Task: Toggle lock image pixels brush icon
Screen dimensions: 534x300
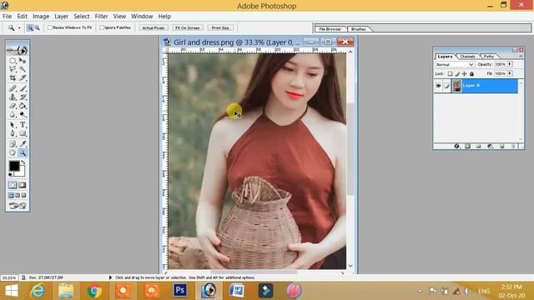Action: tap(457, 73)
